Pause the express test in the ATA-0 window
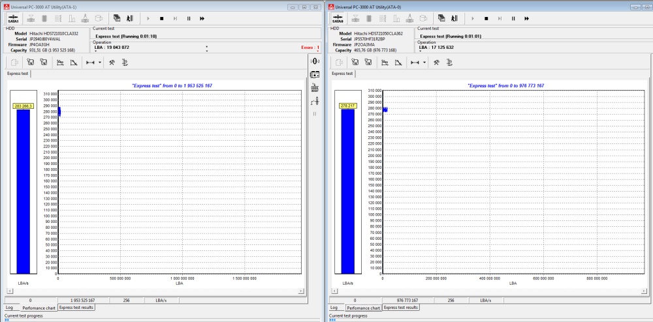 click(x=513, y=18)
